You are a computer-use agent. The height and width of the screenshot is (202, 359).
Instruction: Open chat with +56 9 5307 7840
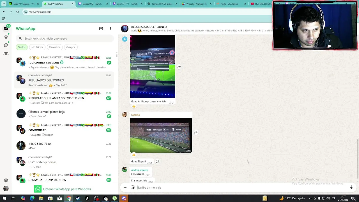(x=65, y=146)
